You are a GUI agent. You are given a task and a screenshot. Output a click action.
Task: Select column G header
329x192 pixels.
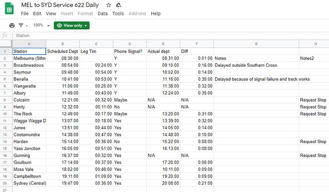click(256, 44)
